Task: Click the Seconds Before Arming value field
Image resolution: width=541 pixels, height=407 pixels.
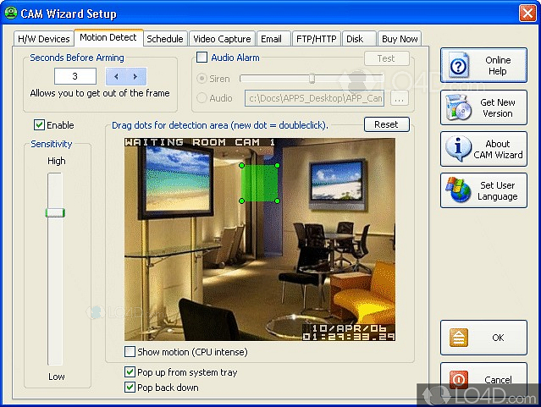Action: pos(75,76)
